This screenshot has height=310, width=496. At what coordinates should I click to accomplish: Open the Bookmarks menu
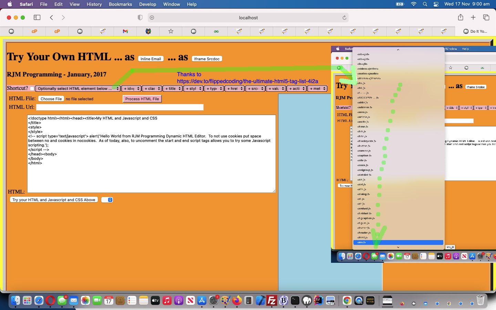120,4
